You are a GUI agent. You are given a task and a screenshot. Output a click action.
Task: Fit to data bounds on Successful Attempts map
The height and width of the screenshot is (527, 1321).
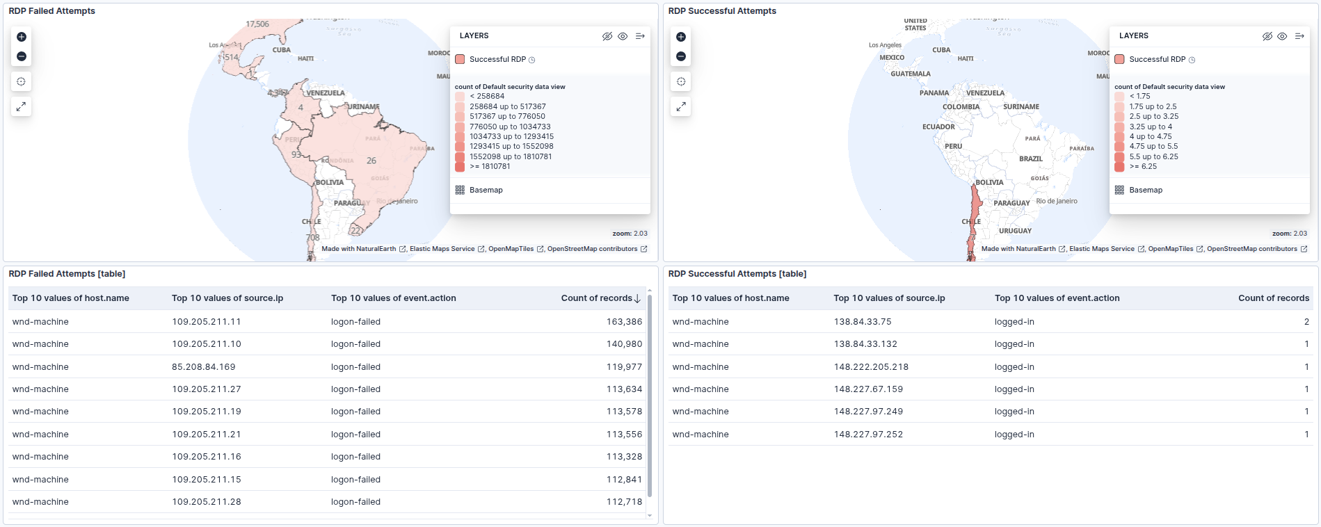click(681, 81)
